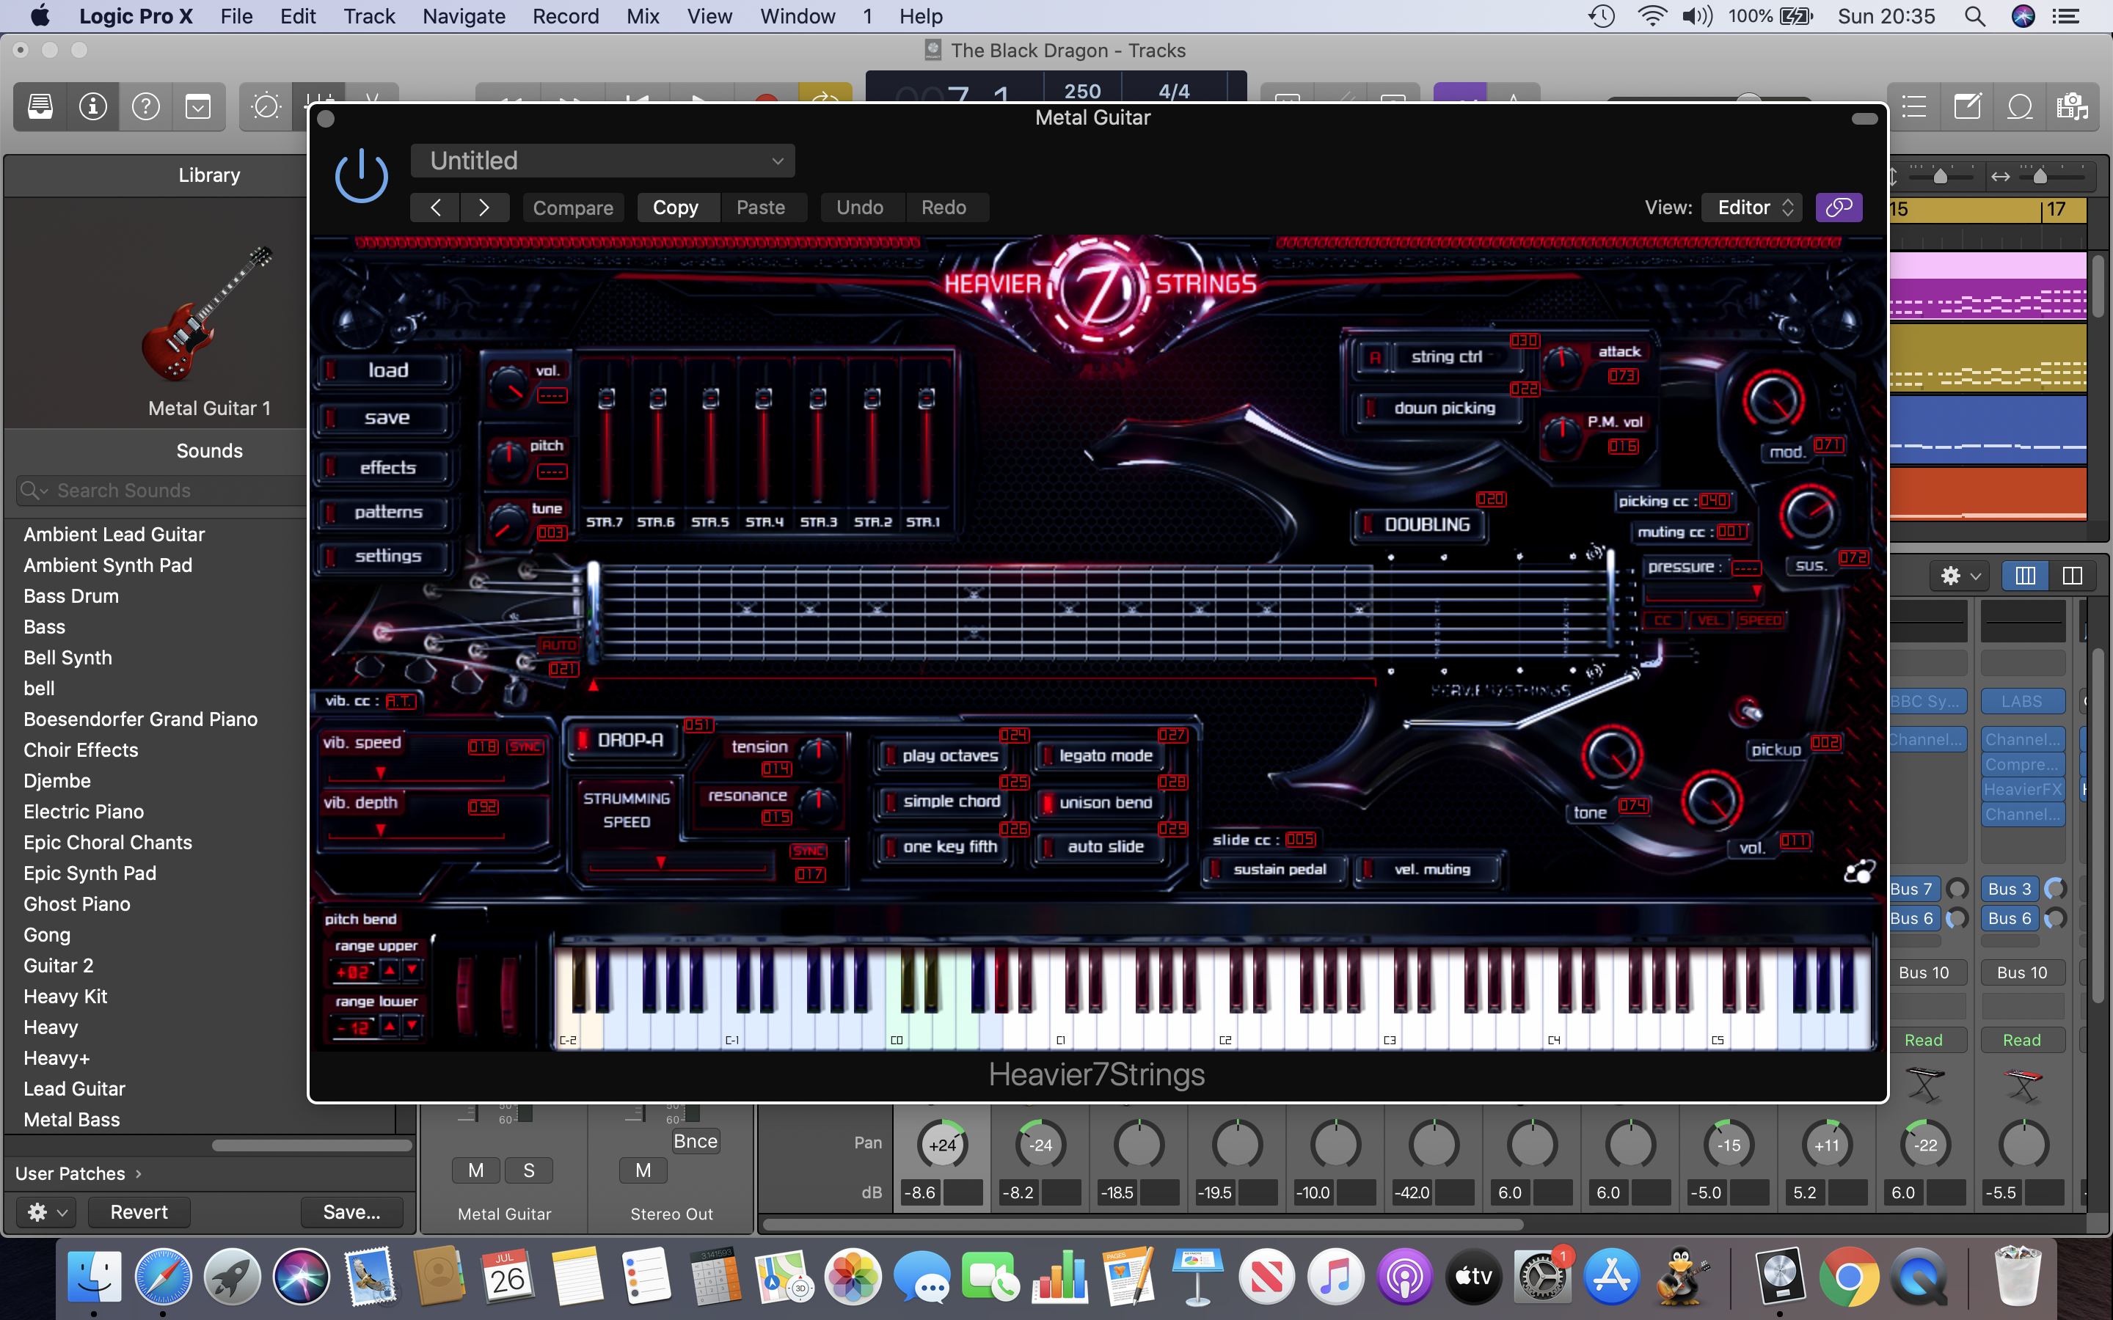Open Search Sounds filter dropdown
The image size is (2113, 1320).
34,491
